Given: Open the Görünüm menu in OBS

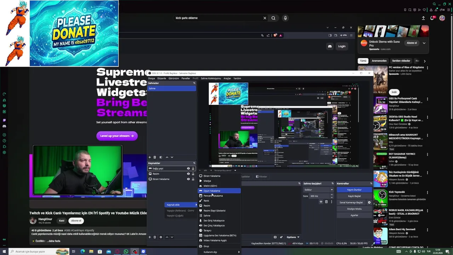Looking at the screenshot, I should coord(174,78).
